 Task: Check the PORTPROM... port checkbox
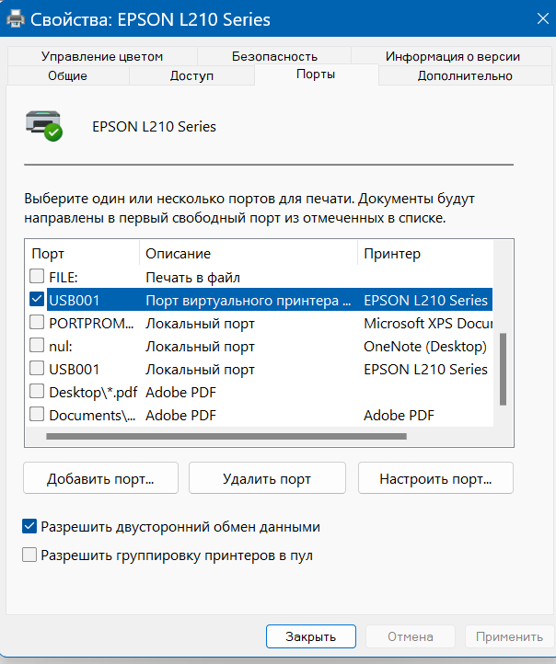(37, 322)
